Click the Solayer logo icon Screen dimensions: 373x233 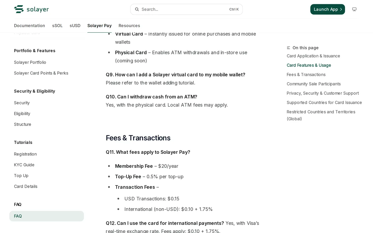tap(19, 9)
